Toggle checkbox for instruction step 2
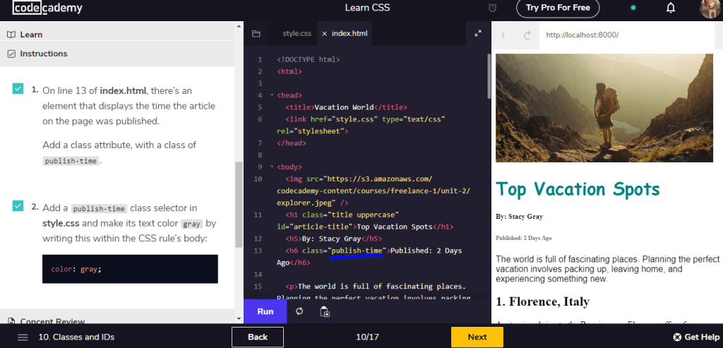The height and width of the screenshot is (348, 723). pyautogui.click(x=18, y=205)
